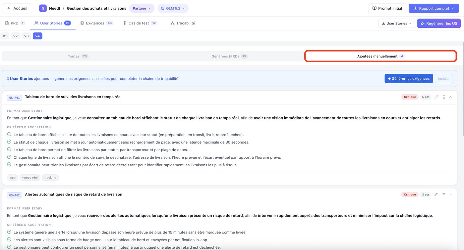Click the Needl logo icon
Image resolution: width=464 pixels, height=250 pixels.
[x=43, y=8]
